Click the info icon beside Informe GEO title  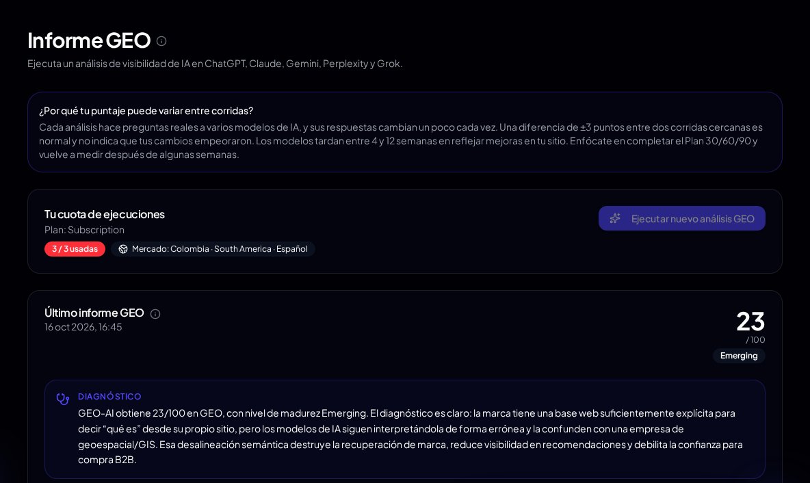pos(161,41)
